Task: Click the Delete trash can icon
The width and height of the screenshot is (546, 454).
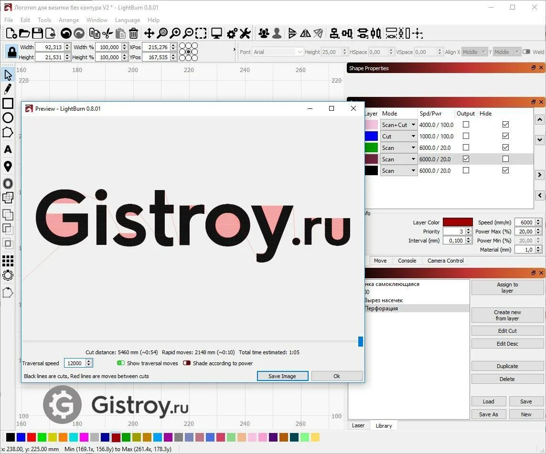Action: (133, 33)
